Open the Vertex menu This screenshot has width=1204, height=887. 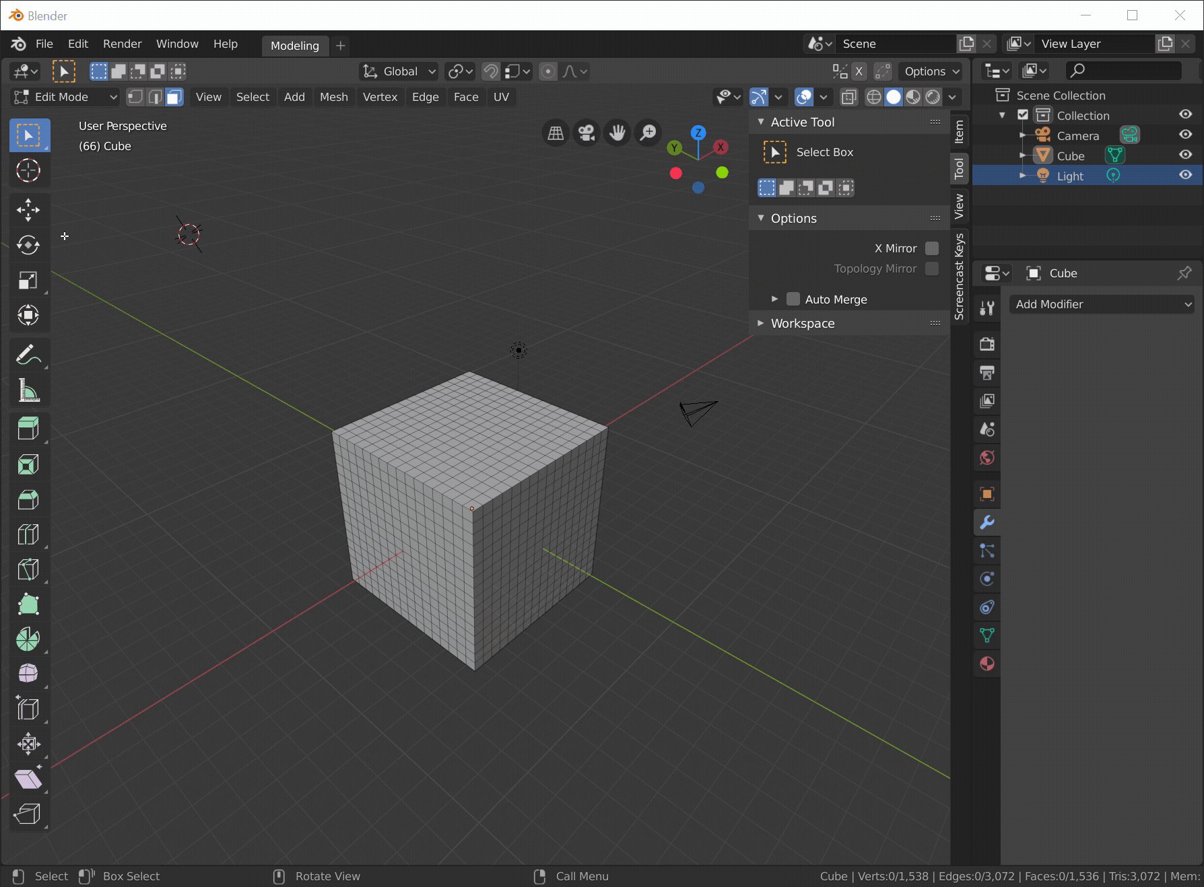[380, 97]
